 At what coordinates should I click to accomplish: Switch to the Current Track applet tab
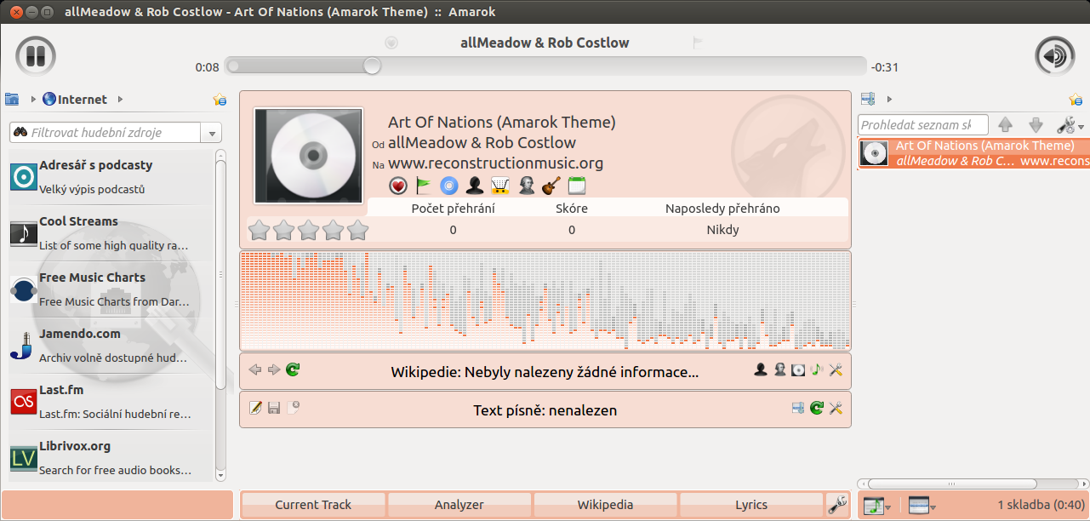[313, 505]
